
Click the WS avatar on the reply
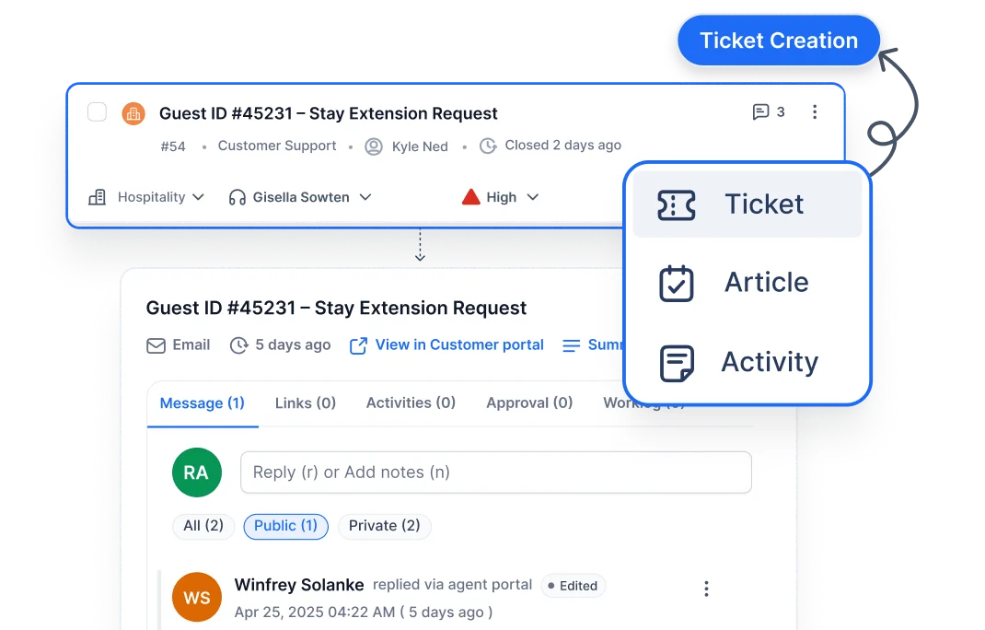196,597
